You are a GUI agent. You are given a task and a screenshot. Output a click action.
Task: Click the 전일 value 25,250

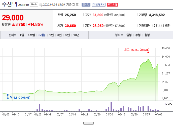pos(70,15)
